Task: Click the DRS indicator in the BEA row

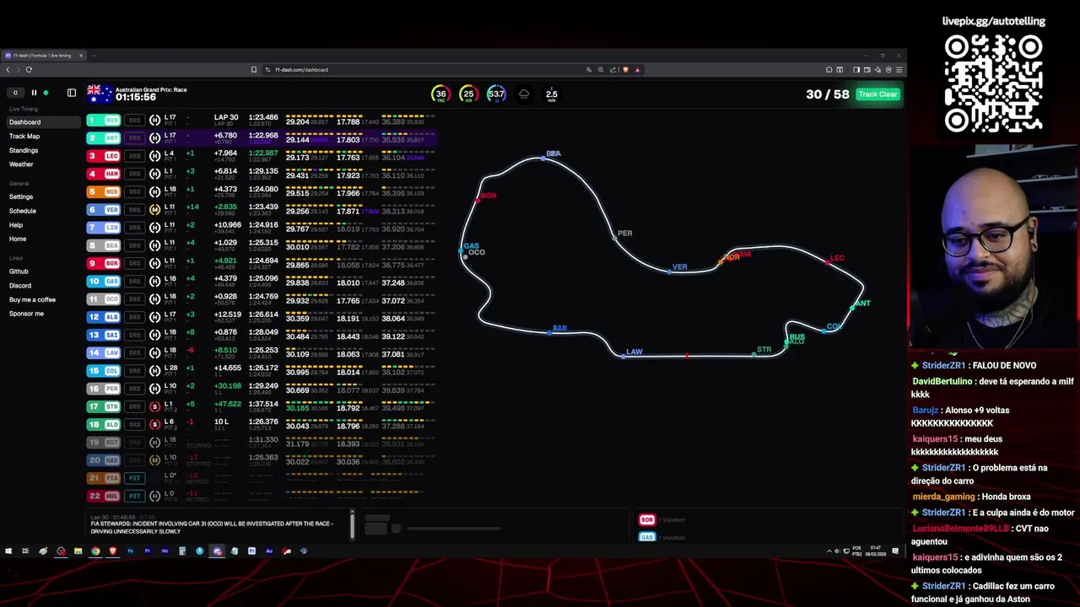Action: pyautogui.click(x=134, y=246)
